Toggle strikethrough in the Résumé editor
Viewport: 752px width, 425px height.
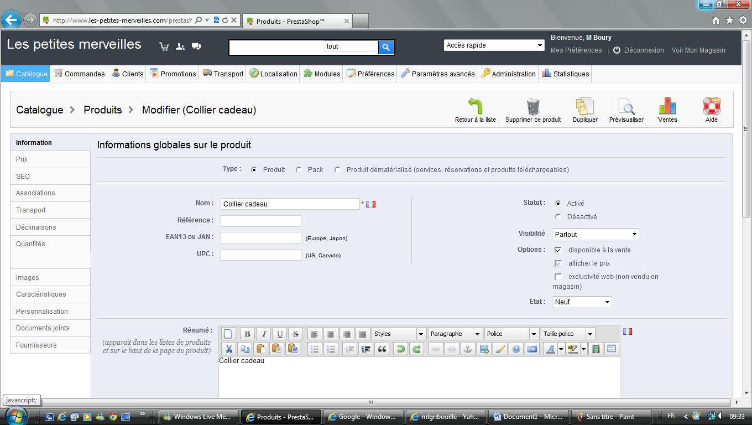[296, 334]
